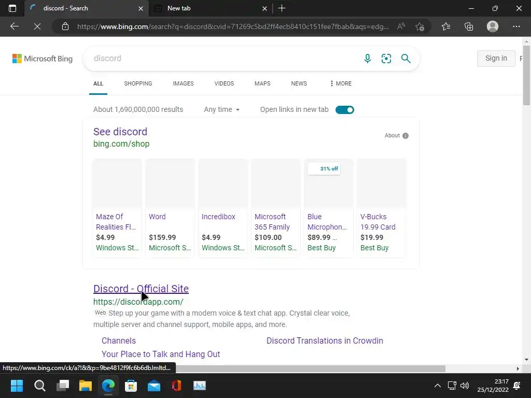Click the 31% off discount badge

[x=324, y=168]
